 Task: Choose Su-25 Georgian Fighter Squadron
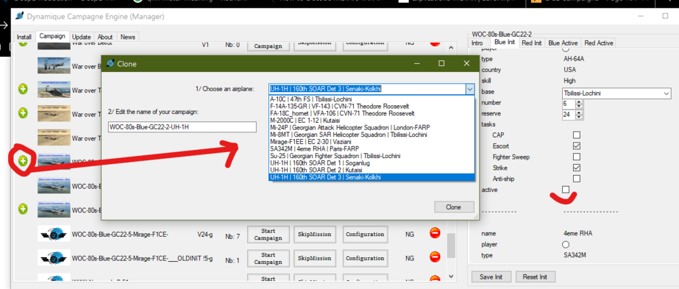coord(372,156)
